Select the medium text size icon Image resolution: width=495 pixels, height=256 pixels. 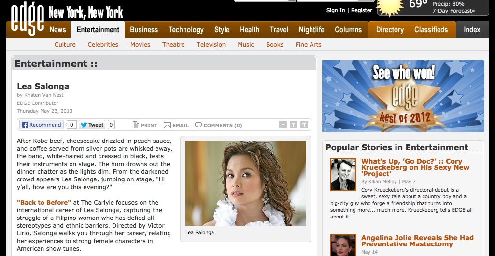click(x=294, y=125)
